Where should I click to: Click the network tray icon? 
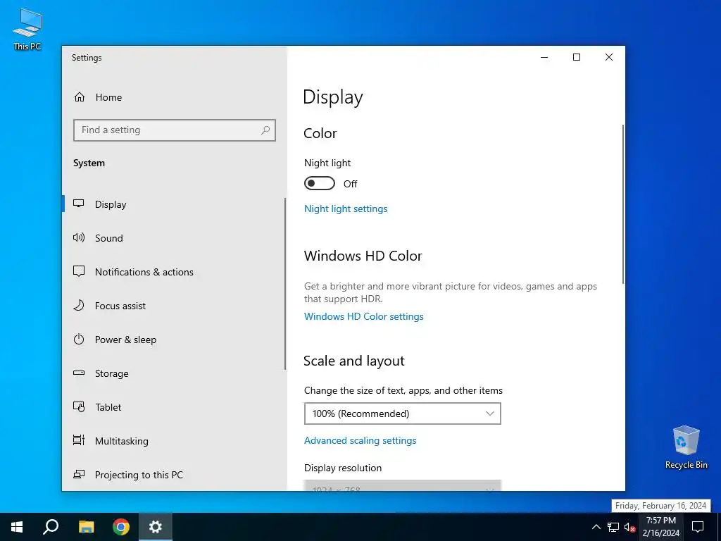[x=613, y=527]
